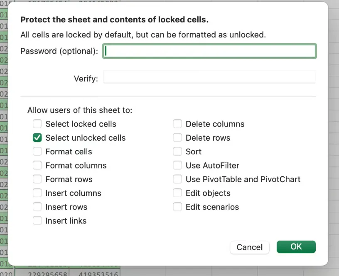Screen dimensions: 339x276
Task: Enable Use AutoFilter for users
Action: (x=177, y=165)
